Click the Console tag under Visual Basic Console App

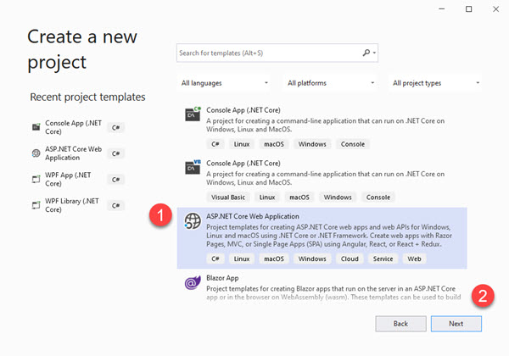pyautogui.click(x=378, y=197)
